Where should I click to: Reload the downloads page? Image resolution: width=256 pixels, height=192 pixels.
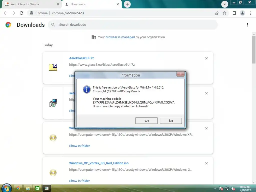(21, 13)
